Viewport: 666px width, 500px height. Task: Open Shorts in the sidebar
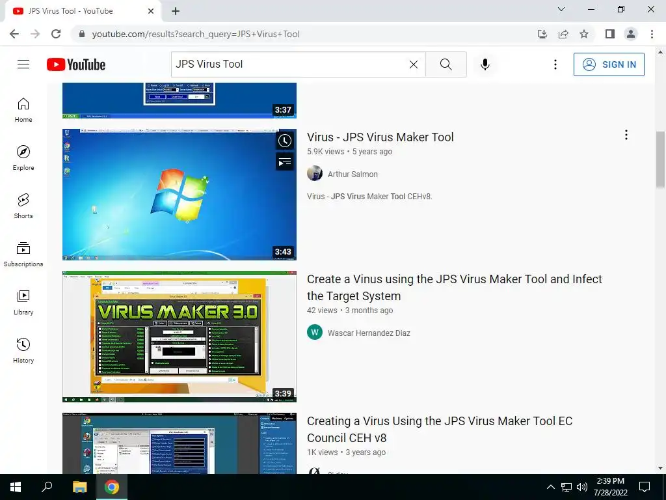pyautogui.click(x=23, y=206)
